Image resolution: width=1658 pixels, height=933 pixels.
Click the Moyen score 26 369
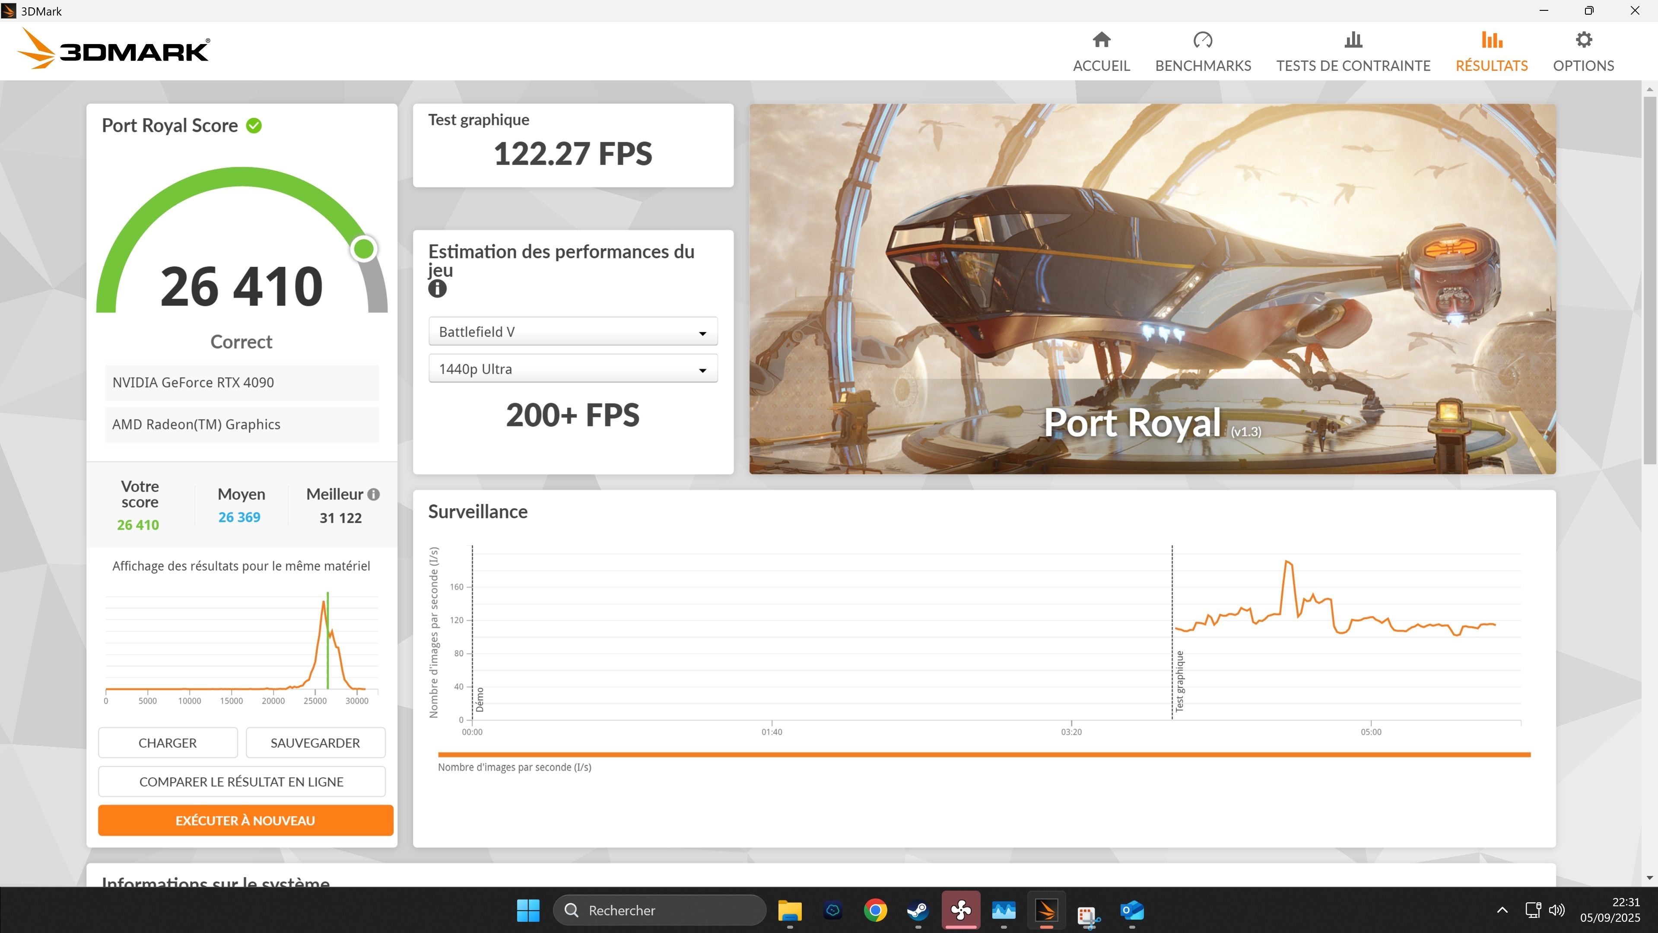pos(239,517)
